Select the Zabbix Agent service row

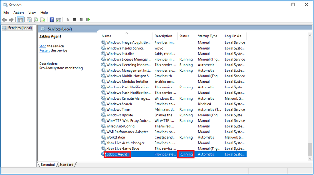pyautogui.click(x=174, y=154)
